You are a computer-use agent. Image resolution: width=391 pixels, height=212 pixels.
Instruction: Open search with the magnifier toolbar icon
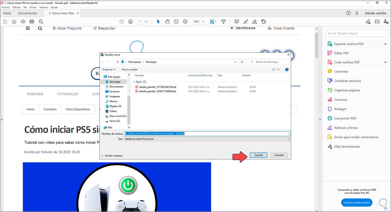[41, 22]
